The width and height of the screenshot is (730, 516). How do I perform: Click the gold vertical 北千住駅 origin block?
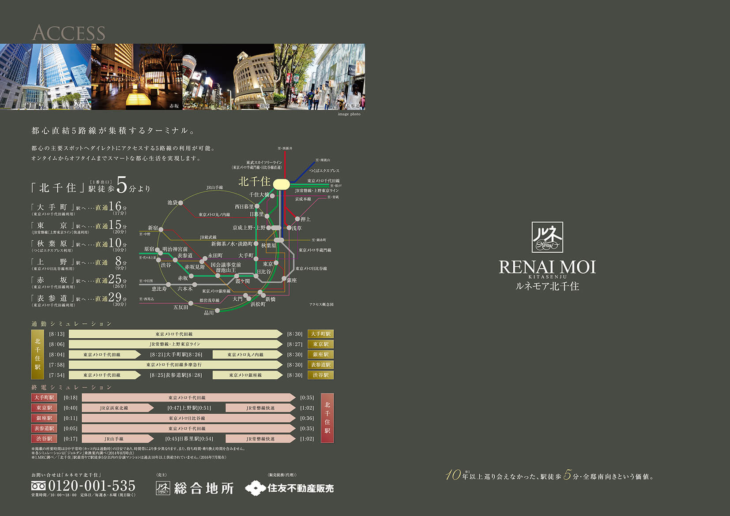38,355
